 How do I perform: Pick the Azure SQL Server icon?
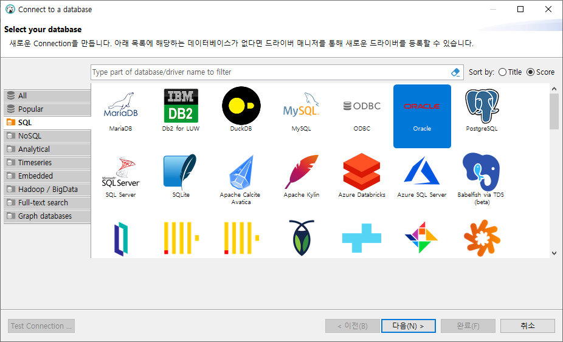coord(422,171)
